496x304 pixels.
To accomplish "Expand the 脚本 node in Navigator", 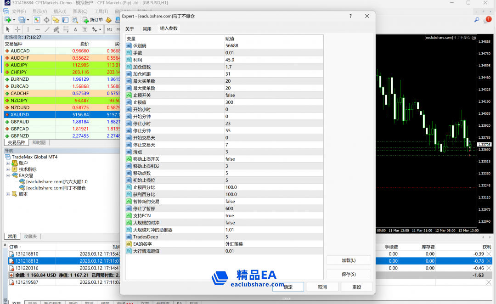I will tap(8, 194).
